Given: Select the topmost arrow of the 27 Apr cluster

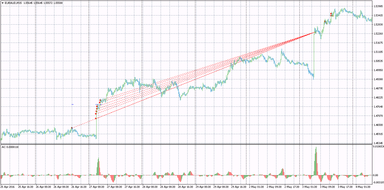Looking at the screenshot, I should [100, 100].
